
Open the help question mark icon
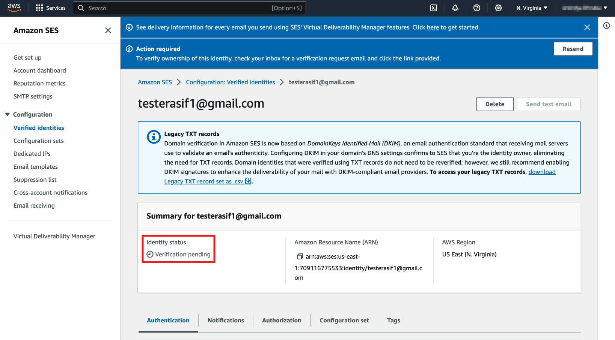click(477, 8)
